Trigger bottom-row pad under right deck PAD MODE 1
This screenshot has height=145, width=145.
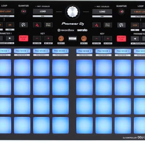click(x=84, y=125)
